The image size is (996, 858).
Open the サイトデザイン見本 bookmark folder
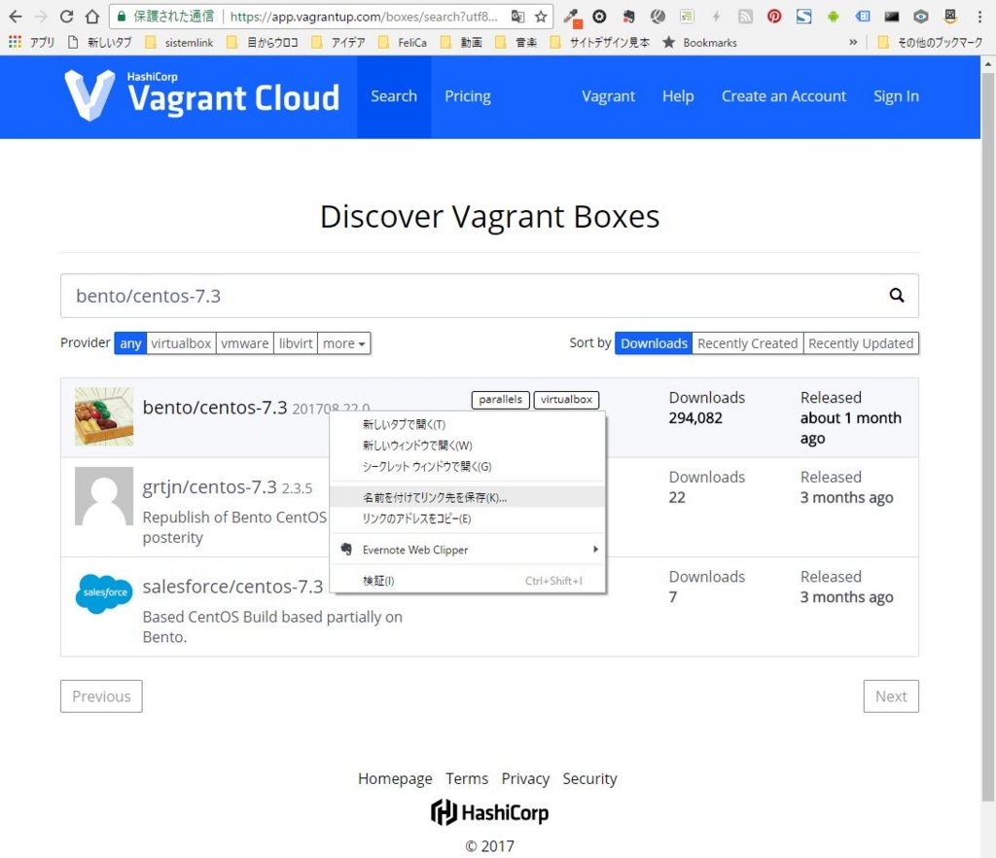(x=599, y=43)
